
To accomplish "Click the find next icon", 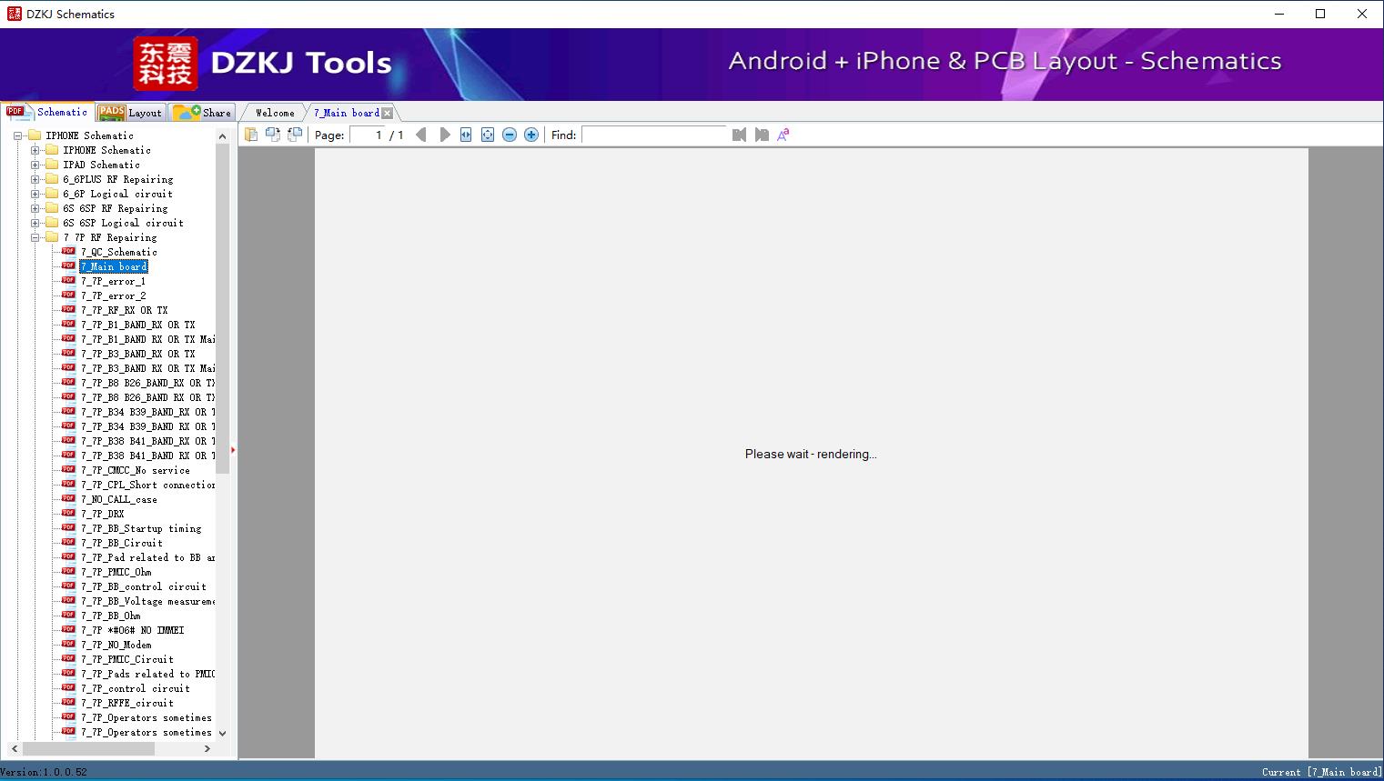I will tap(762, 135).
